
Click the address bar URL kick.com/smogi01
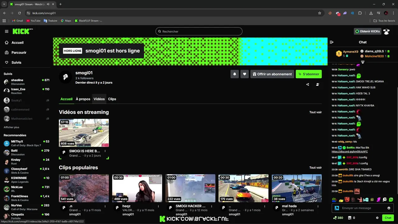(44, 13)
